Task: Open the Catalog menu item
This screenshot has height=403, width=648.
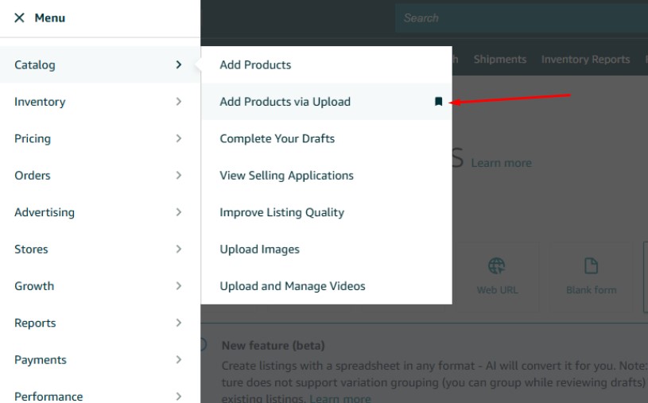Action: pos(100,65)
